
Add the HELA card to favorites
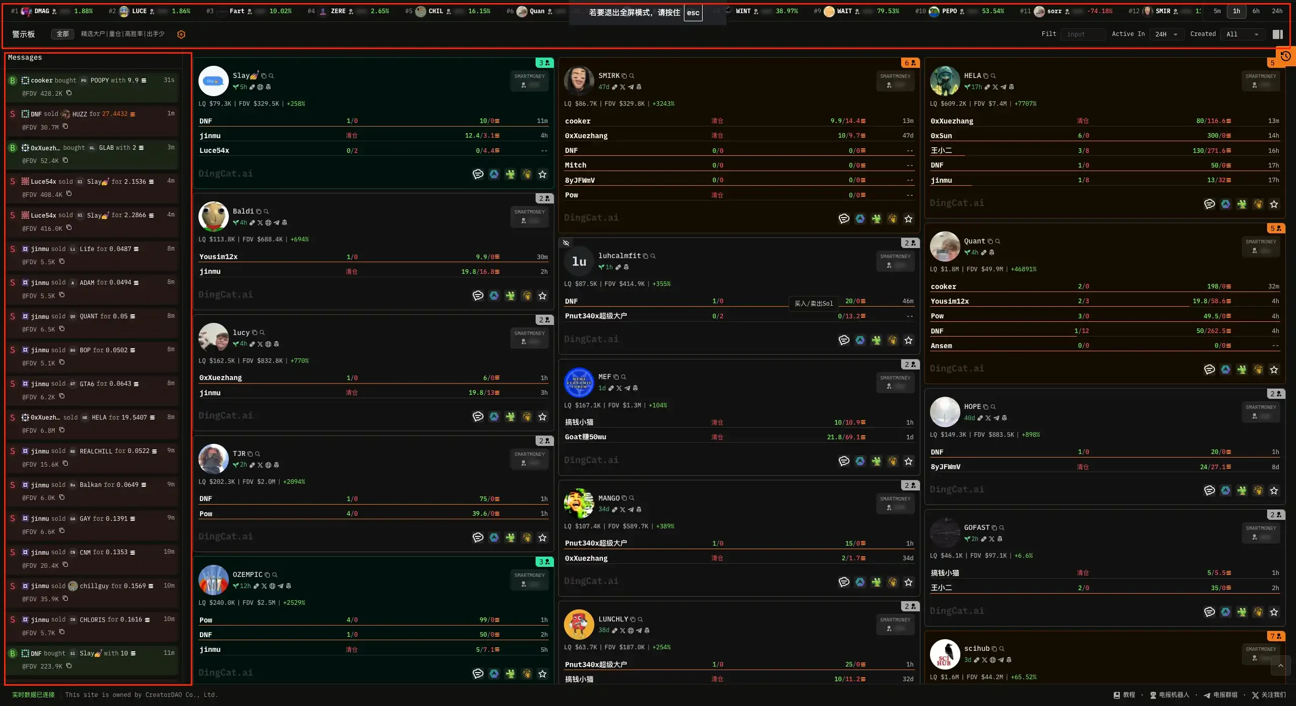[1274, 204]
